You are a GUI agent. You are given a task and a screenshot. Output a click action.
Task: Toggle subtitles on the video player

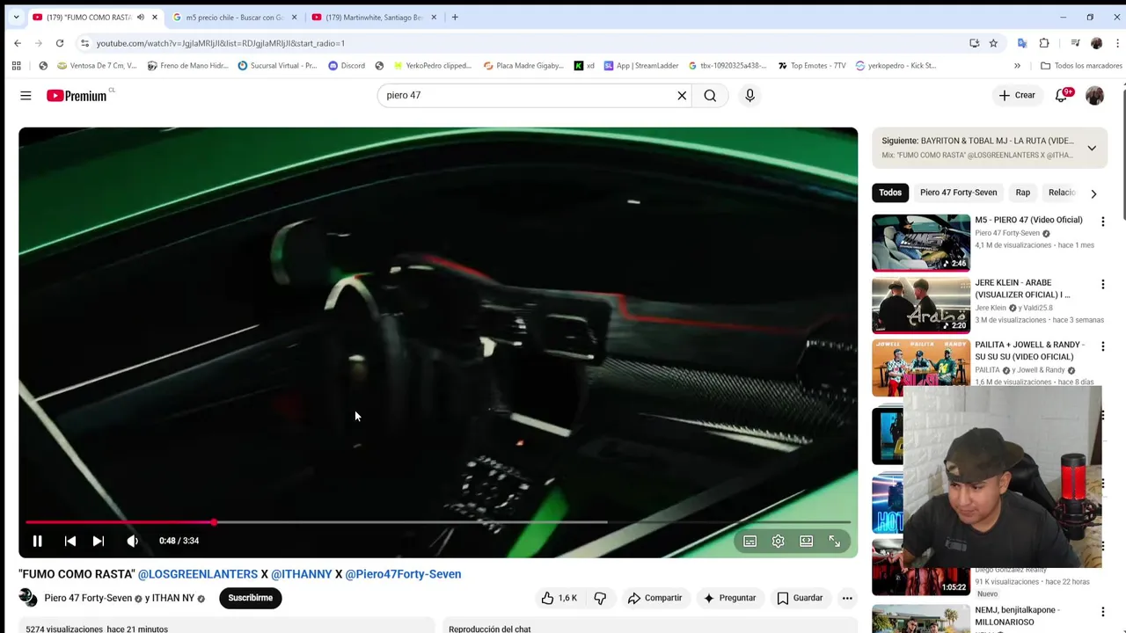coord(749,542)
